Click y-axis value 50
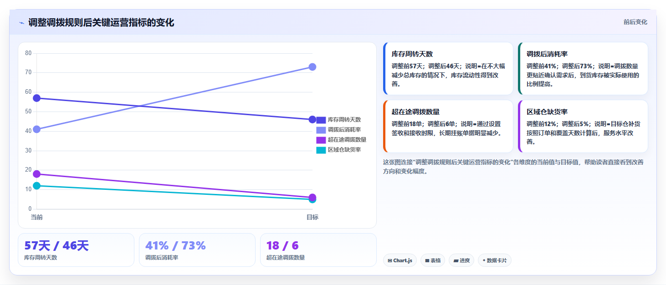This screenshot has height=285, width=666. pyautogui.click(x=28, y=112)
